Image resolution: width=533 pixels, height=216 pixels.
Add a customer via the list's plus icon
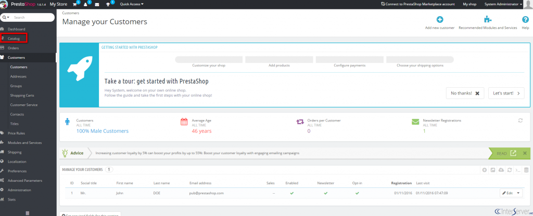click(x=485, y=170)
